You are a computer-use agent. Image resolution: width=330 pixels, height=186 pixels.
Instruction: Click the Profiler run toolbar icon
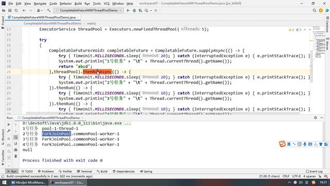pyautogui.click(x=146, y=10)
